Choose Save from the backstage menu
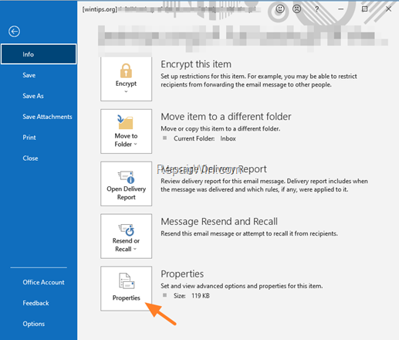 coord(29,75)
